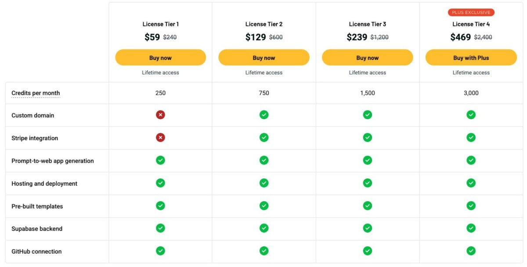Click Stripe integration checkmark under License Tier 3
The width and height of the screenshot is (527, 267).
[x=368, y=138]
